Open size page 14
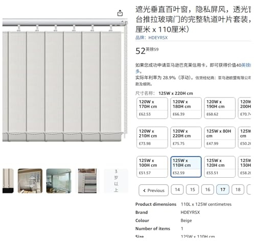The image size is (254, 241). coord(177,189)
